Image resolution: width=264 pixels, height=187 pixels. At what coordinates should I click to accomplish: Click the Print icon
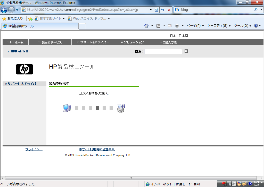[x=177, y=26]
